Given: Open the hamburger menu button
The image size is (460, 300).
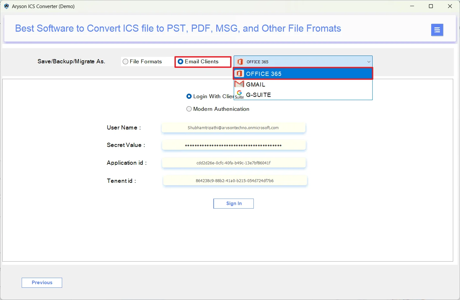Looking at the screenshot, I should pos(437,30).
